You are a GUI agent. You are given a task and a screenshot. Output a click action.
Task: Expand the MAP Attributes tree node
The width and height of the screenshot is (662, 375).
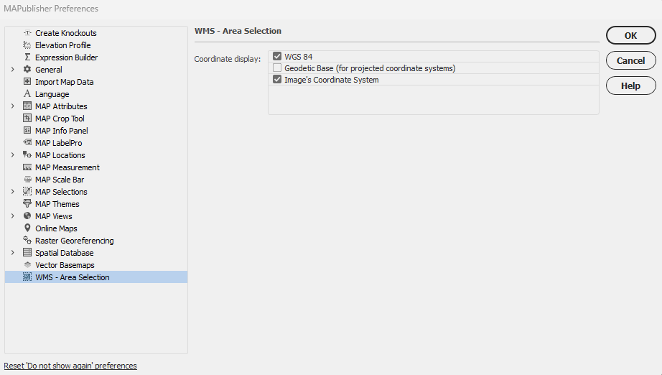pyautogui.click(x=13, y=106)
